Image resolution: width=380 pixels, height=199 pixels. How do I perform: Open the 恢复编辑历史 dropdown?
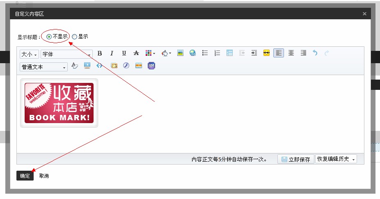point(336,159)
